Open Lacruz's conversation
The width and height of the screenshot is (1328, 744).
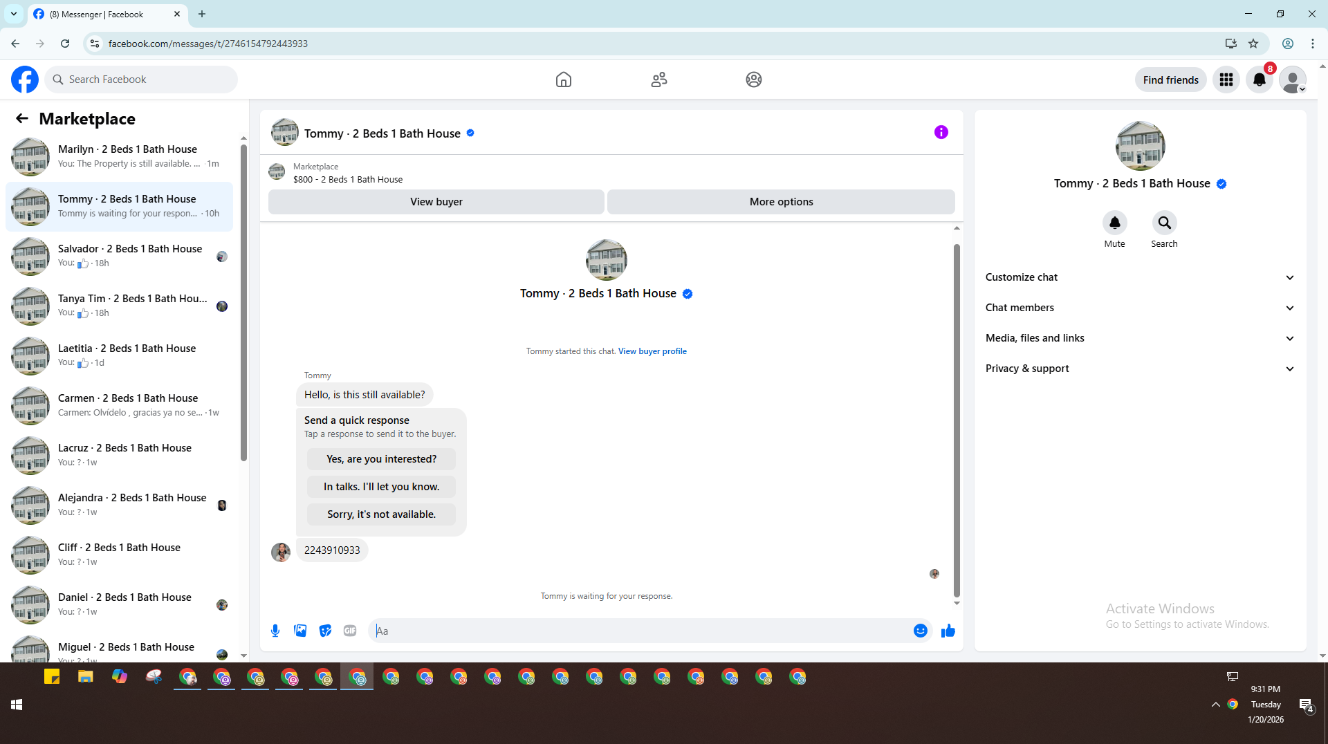[119, 456]
